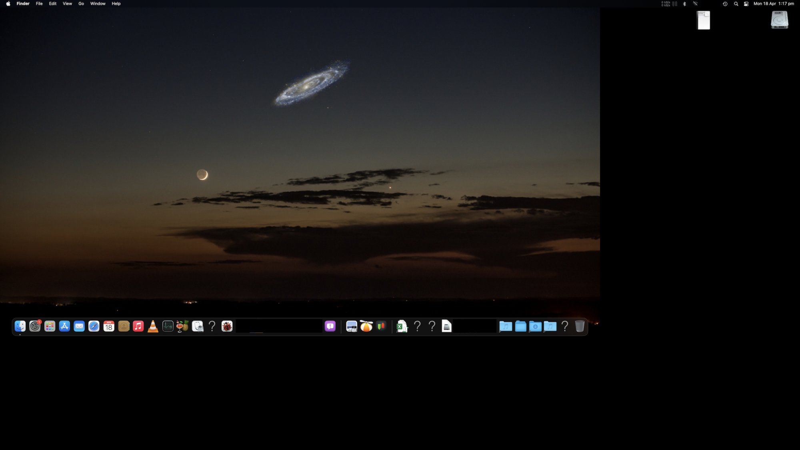Launch Activity Monitor from the dock

(168, 327)
